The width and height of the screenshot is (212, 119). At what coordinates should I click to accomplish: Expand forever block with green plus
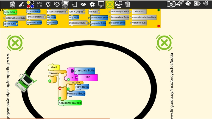50,81
